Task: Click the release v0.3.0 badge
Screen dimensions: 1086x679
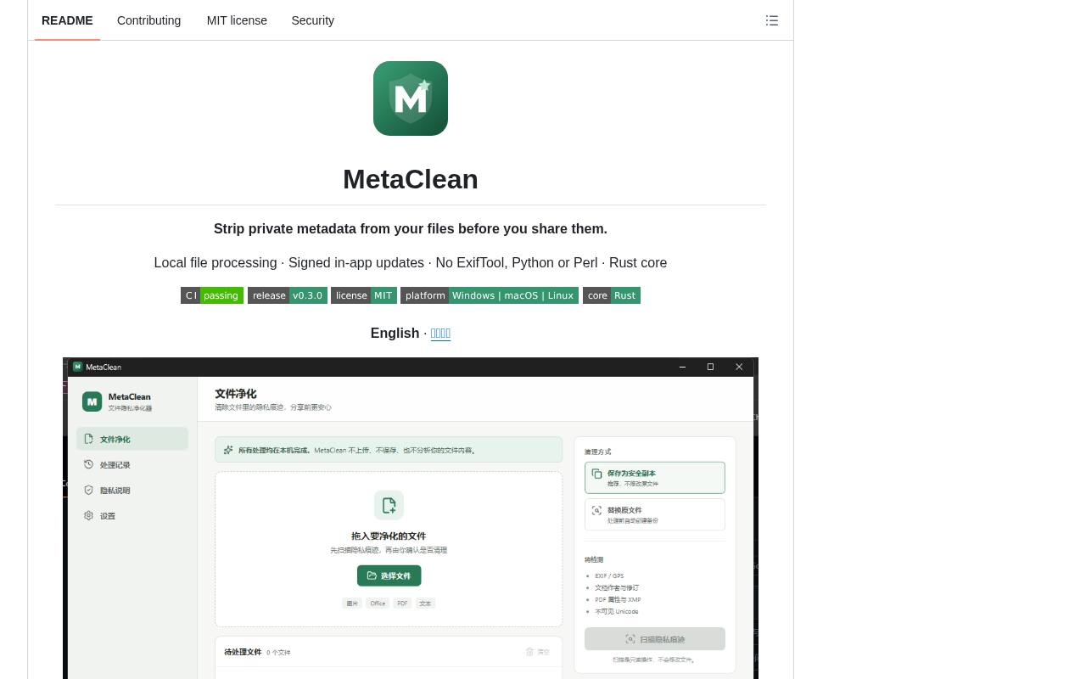Action: (287, 295)
